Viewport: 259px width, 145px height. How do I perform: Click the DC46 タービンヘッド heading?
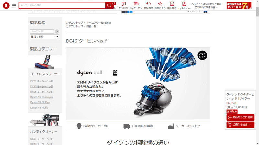point(87,41)
